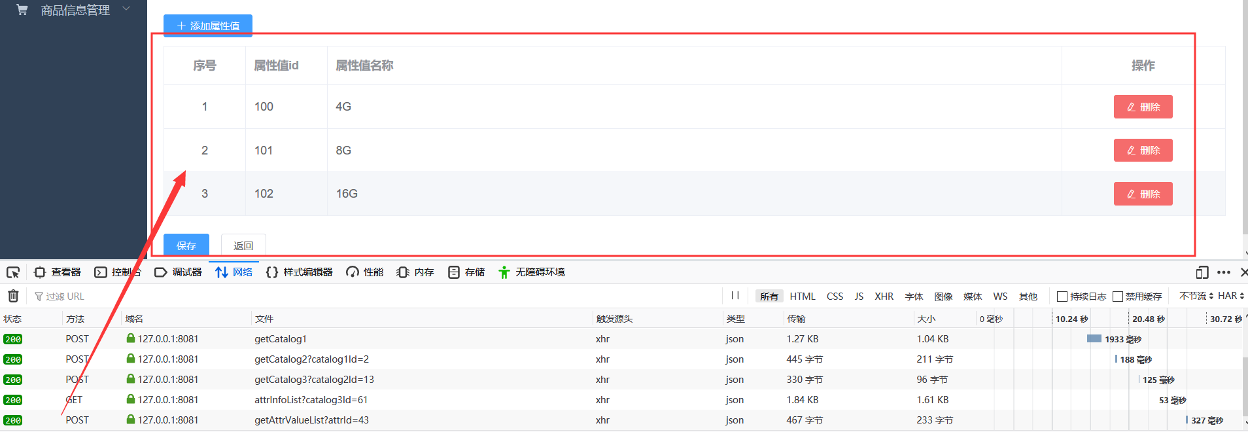This screenshot has width=1248, height=432.
Task: Click the 16G attribute value name cell
Action: point(694,194)
